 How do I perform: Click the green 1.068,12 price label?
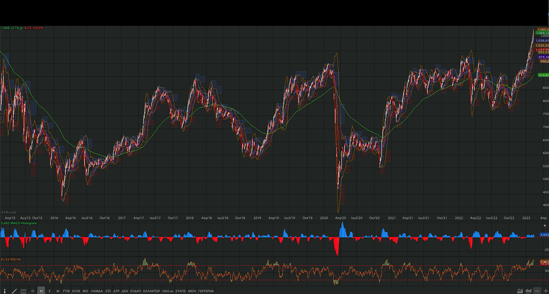click(542, 33)
